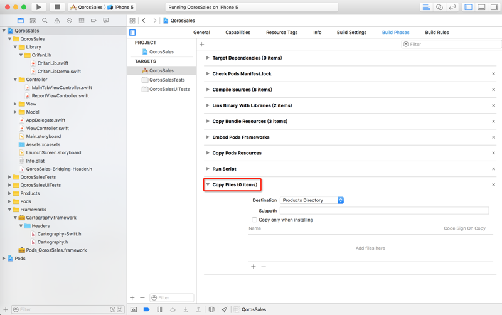Click the Simulate location arrow icon
The width and height of the screenshot is (502, 315).
click(x=225, y=309)
